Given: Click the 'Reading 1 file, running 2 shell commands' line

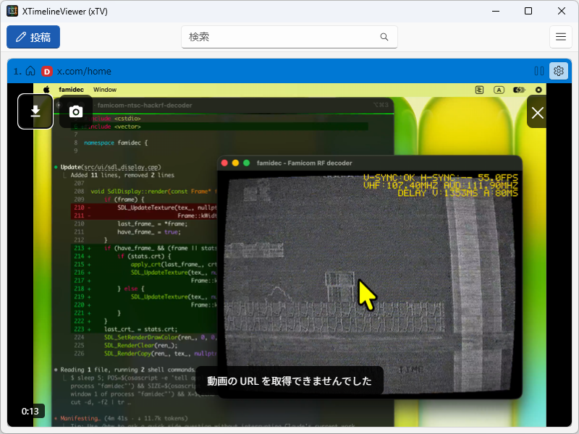Looking at the screenshot, I should 127,370.
